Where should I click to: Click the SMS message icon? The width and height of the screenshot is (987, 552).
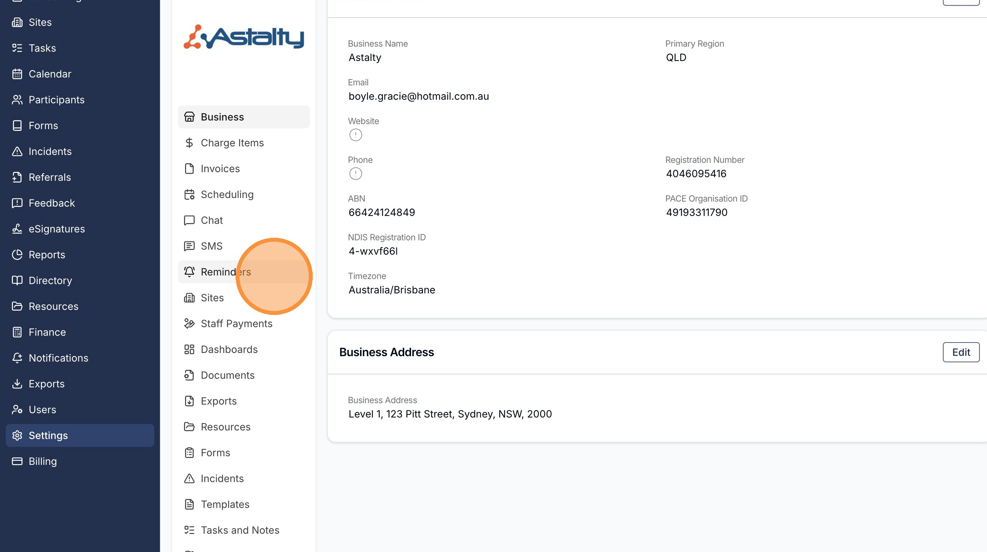[x=189, y=246]
